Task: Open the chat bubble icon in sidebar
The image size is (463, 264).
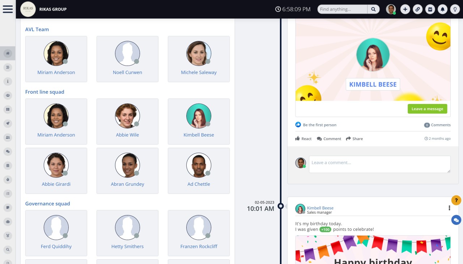Action: pyautogui.click(x=8, y=151)
